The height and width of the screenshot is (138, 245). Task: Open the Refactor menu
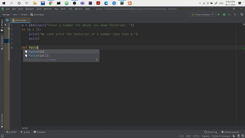(47, 9)
